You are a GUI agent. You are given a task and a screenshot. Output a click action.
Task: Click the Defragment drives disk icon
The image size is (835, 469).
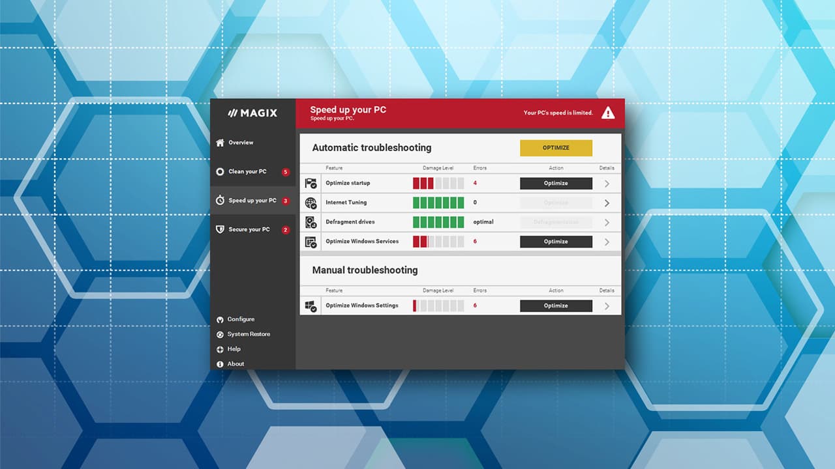coord(311,223)
